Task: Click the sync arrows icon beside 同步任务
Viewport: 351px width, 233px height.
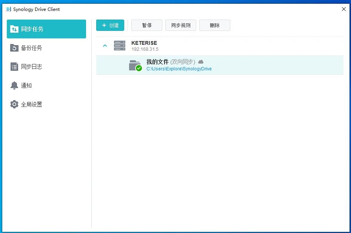Action: pyautogui.click(x=14, y=29)
